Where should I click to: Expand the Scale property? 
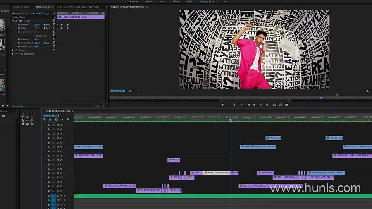[x=15, y=28]
